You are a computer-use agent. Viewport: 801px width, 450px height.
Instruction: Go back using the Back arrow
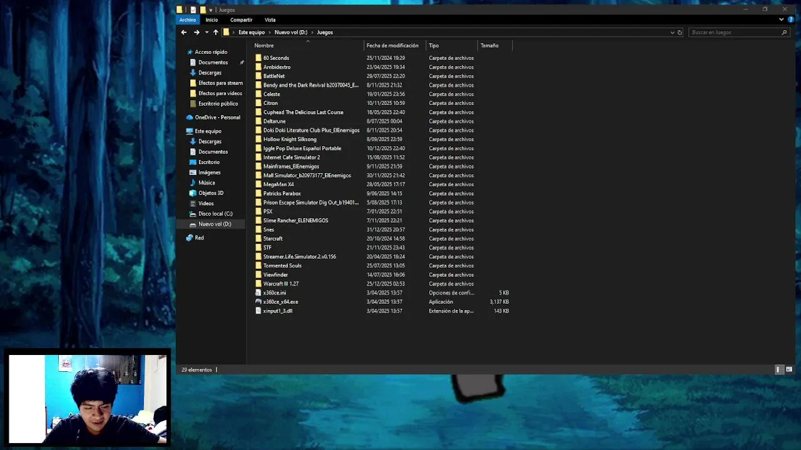point(183,32)
